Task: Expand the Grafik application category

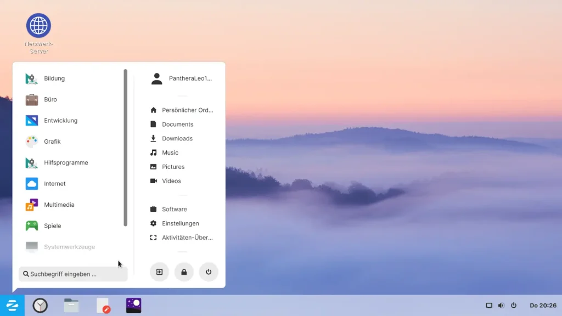Action: [52, 142]
